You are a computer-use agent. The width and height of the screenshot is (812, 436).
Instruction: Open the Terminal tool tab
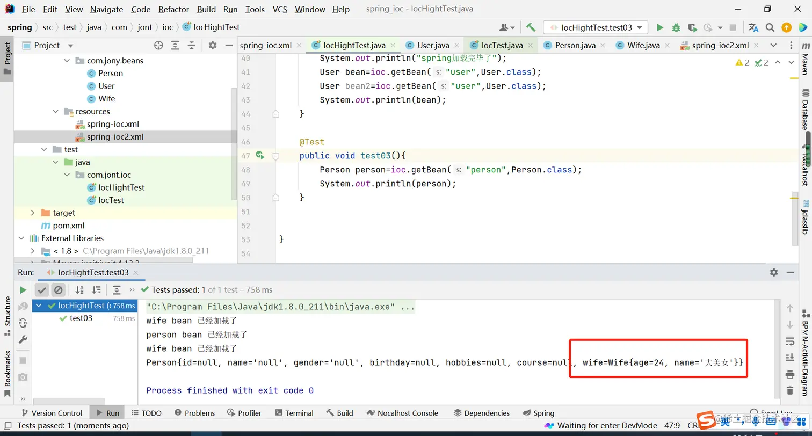pyautogui.click(x=294, y=413)
